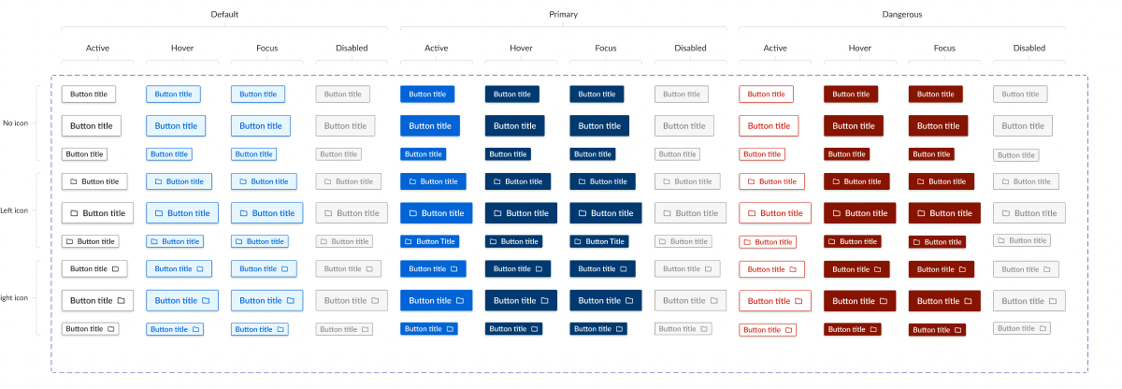Click the large Primary Active no-icon button

point(430,125)
